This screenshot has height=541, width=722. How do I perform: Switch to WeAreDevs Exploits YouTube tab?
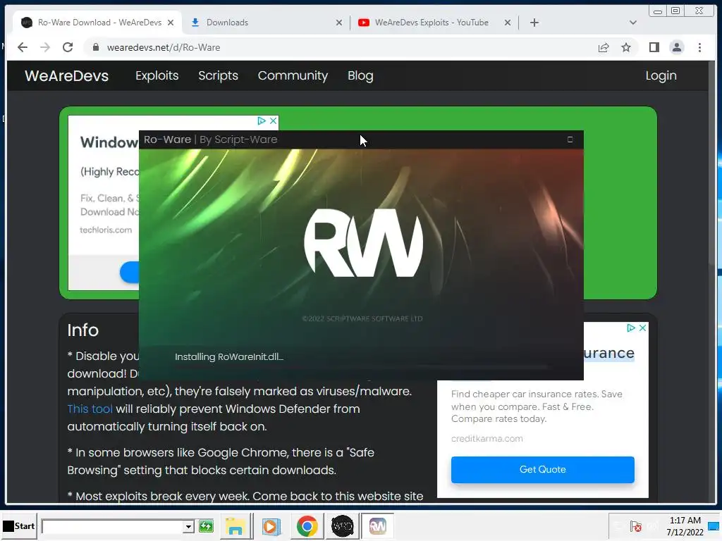pyautogui.click(x=434, y=23)
